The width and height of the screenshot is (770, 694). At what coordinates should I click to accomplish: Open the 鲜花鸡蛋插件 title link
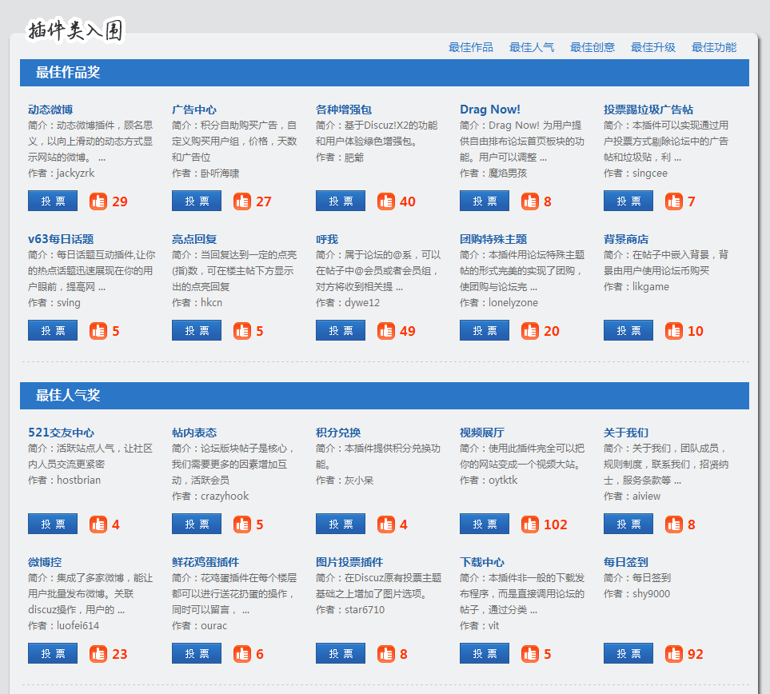[205, 562]
